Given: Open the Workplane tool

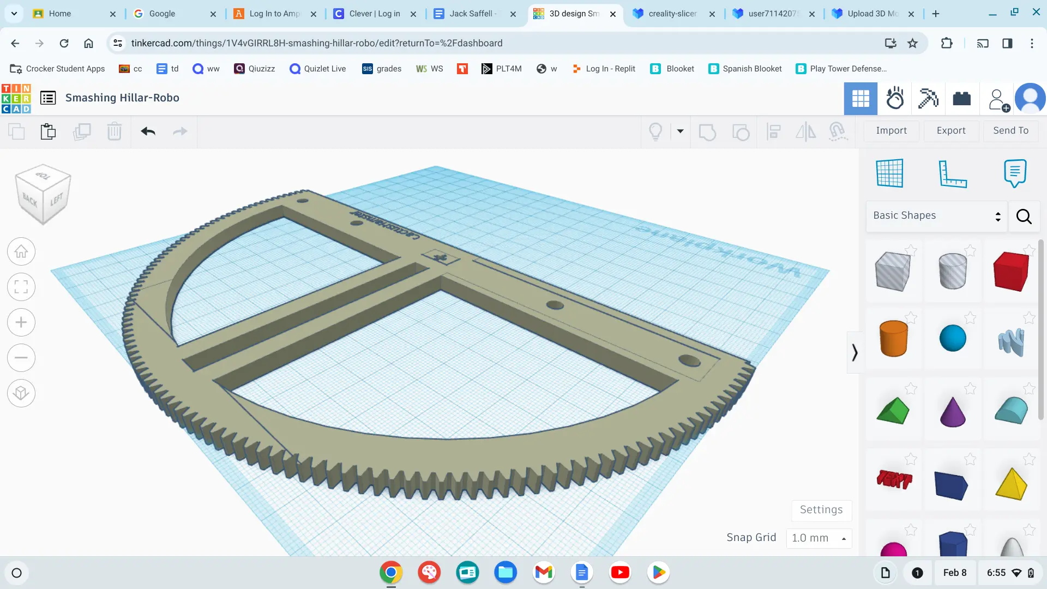Looking at the screenshot, I should coord(889,173).
